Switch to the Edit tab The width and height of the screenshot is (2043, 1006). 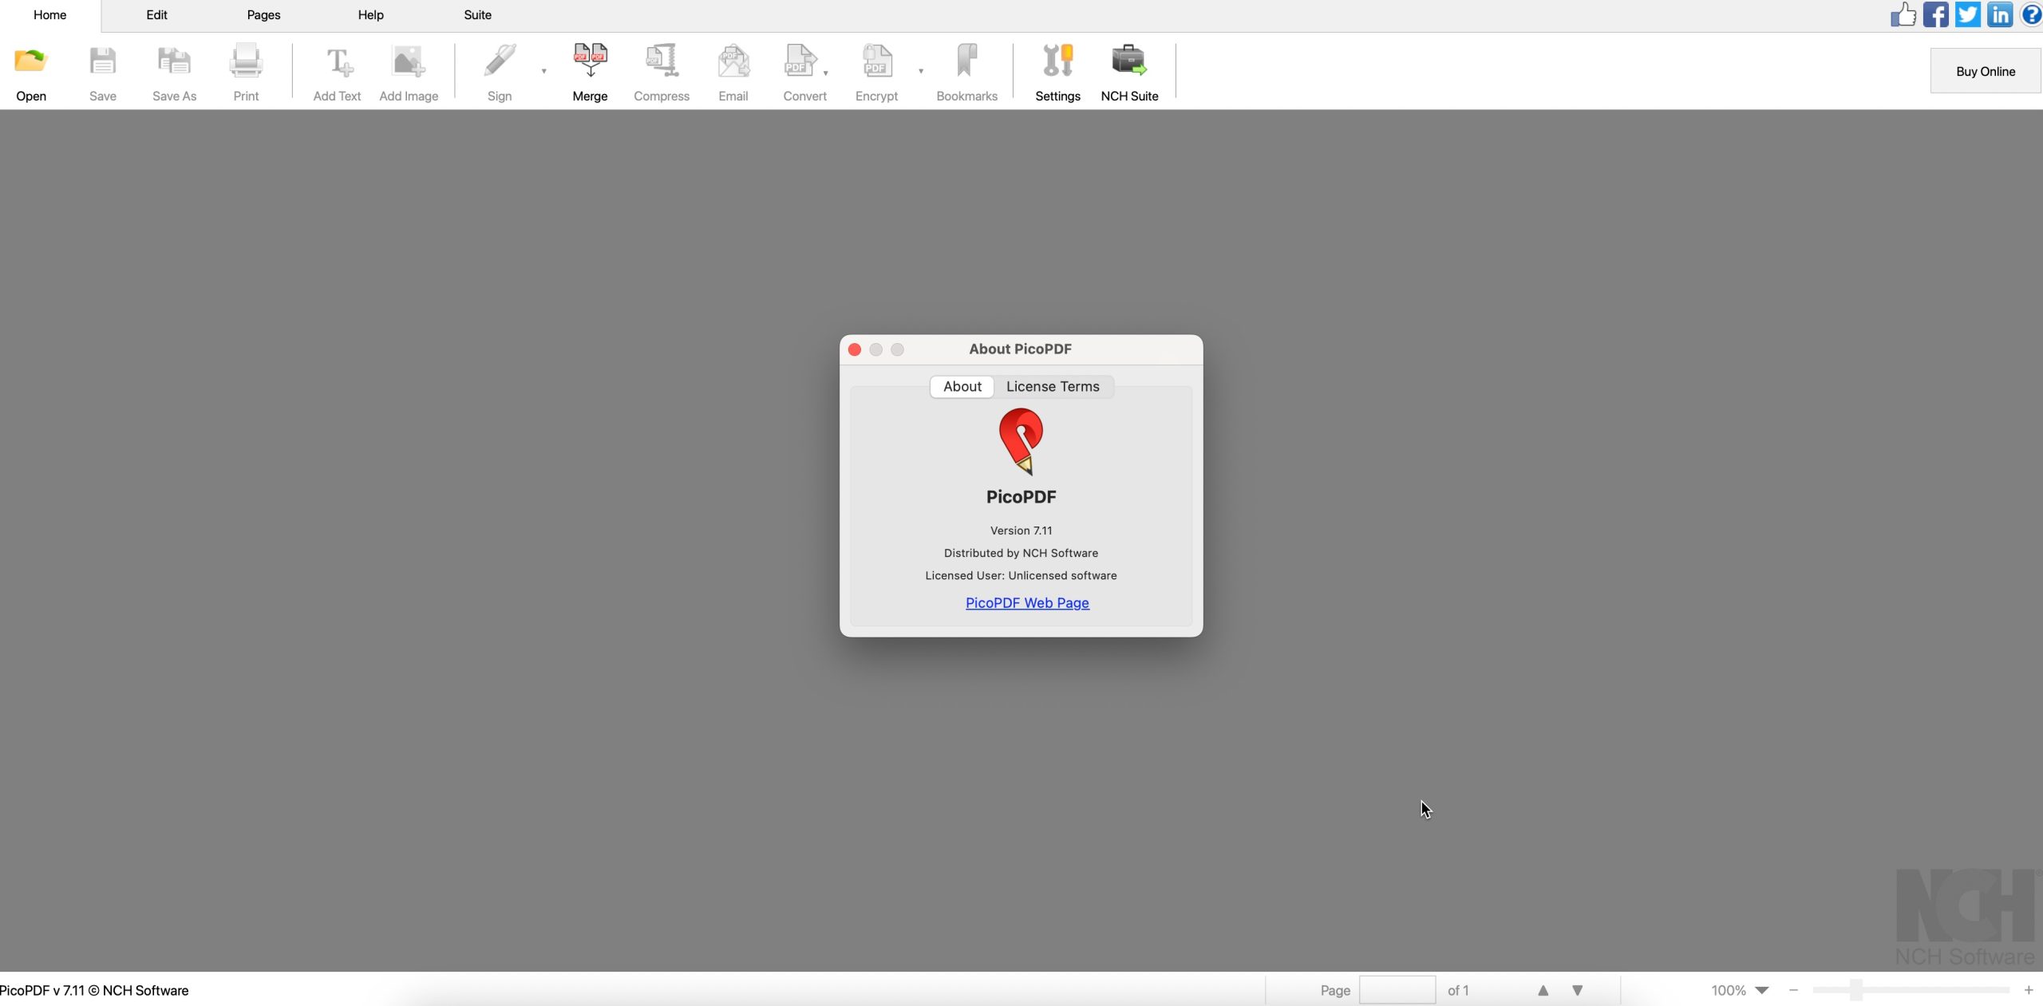[156, 15]
